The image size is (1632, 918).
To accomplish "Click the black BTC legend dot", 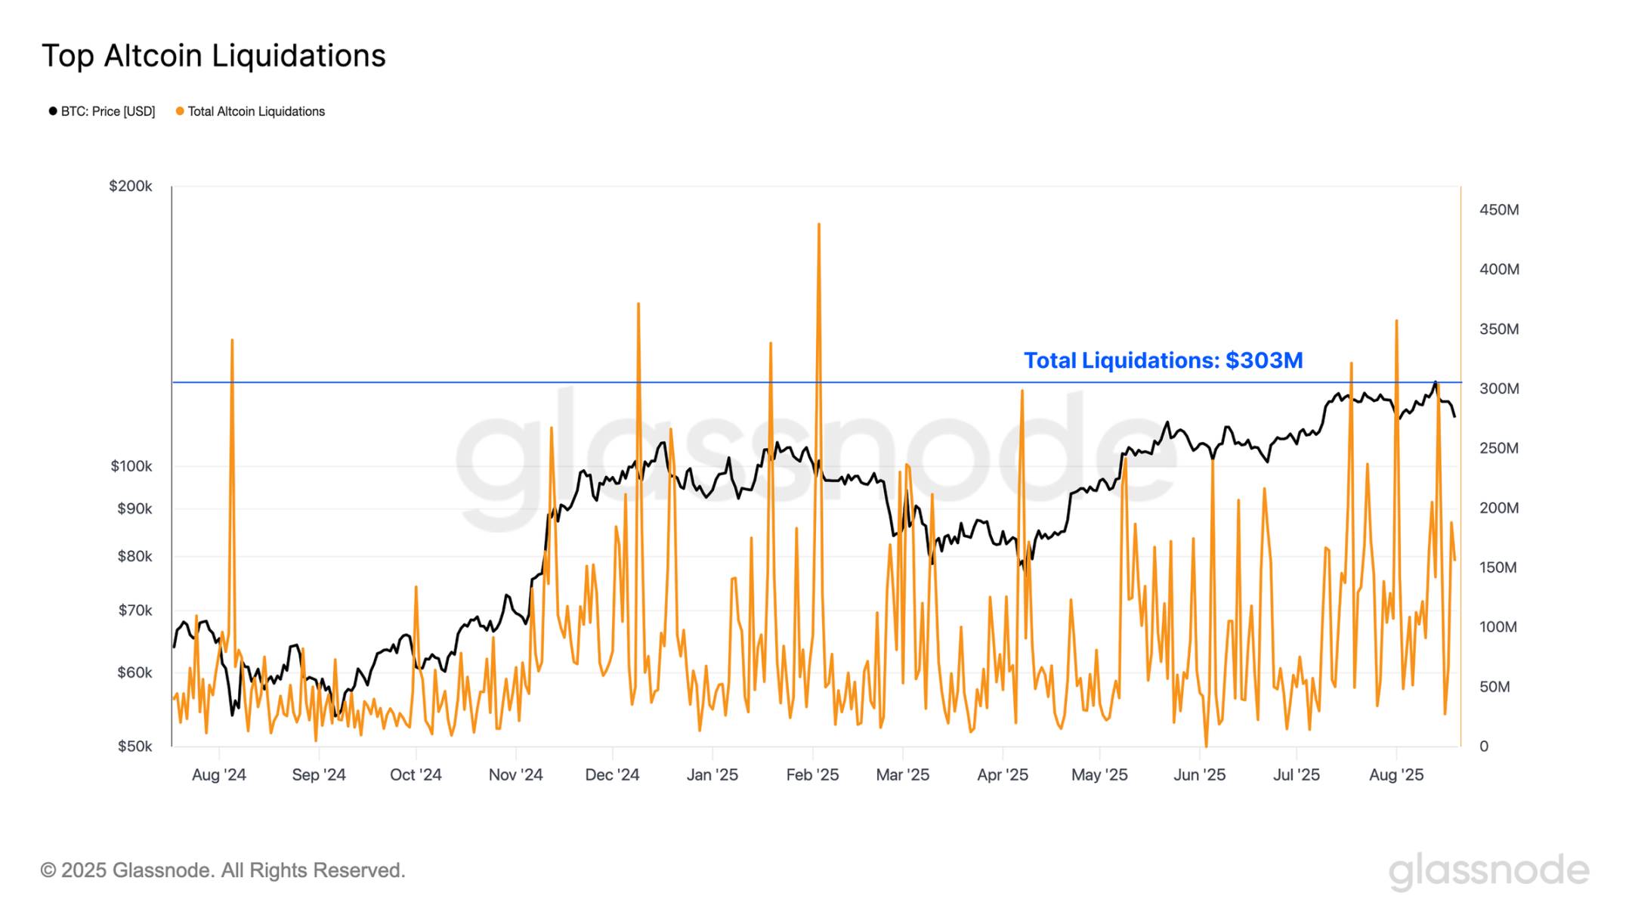I will pos(53,112).
